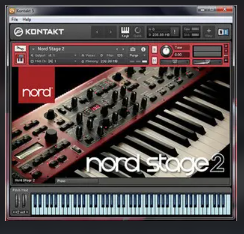The width and height of the screenshot is (244, 234).
Task: Click the red nord logo image
Action: [36, 85]
